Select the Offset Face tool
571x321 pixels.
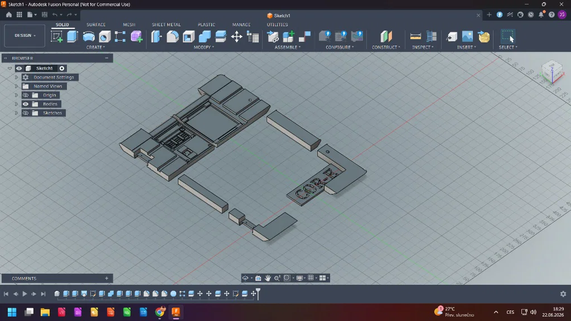[221, 36]
